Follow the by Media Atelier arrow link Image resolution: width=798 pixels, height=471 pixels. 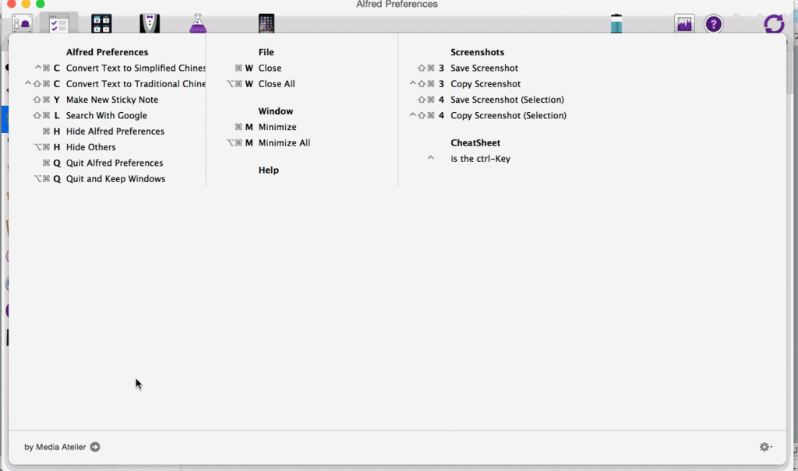point(95,447)
